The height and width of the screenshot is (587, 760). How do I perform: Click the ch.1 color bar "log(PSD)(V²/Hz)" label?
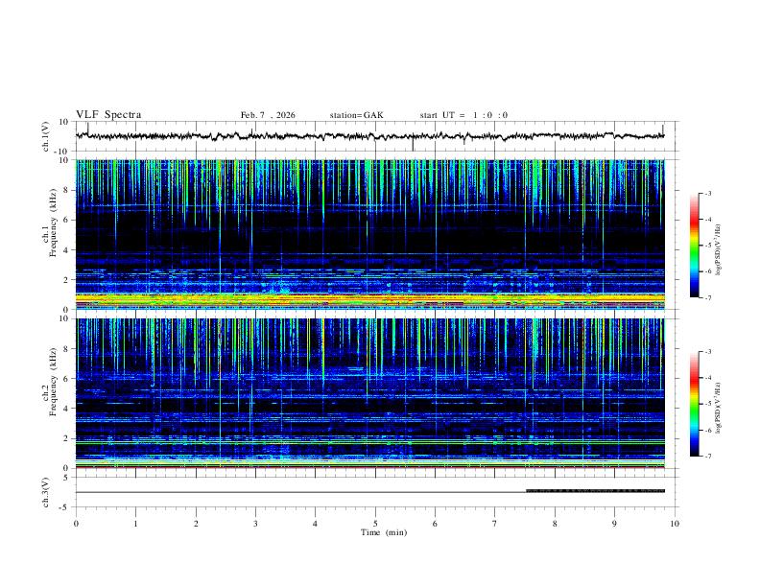719,249
